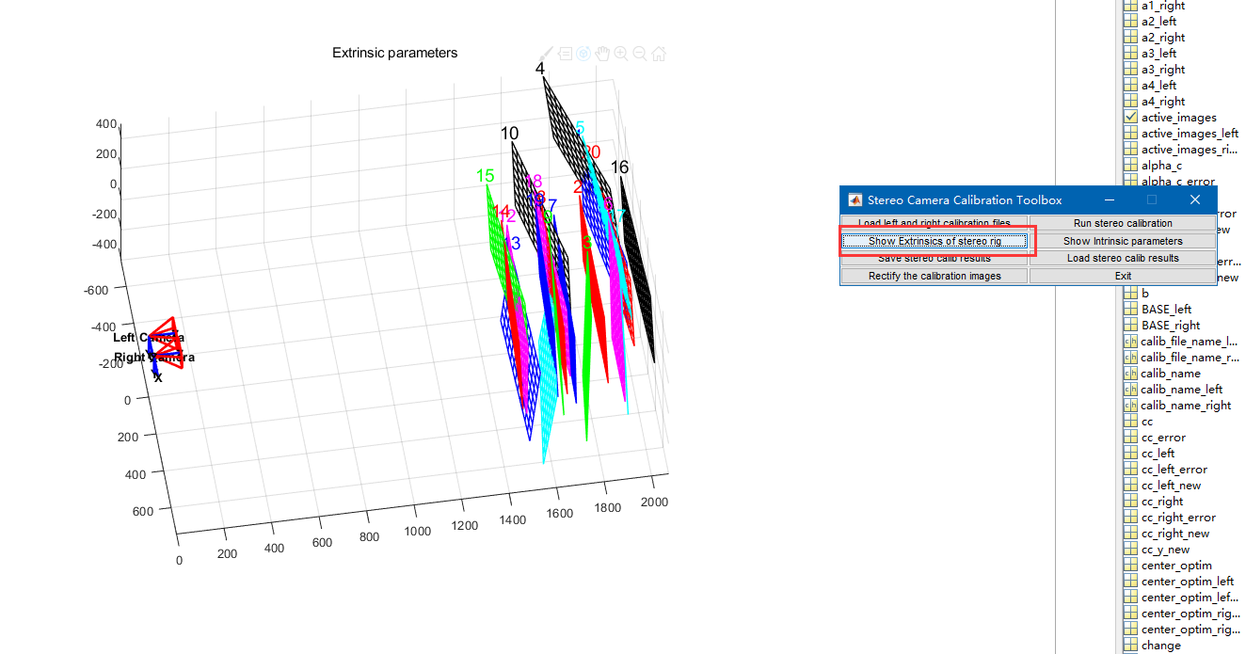Click Show Extrinsics of stereo rig
Screen dimensions: 1246x654
tap(934, 241)
